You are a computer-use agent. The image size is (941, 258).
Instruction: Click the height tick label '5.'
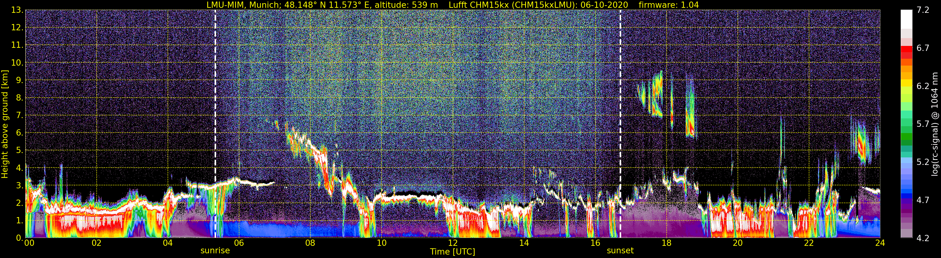(19, 151)
